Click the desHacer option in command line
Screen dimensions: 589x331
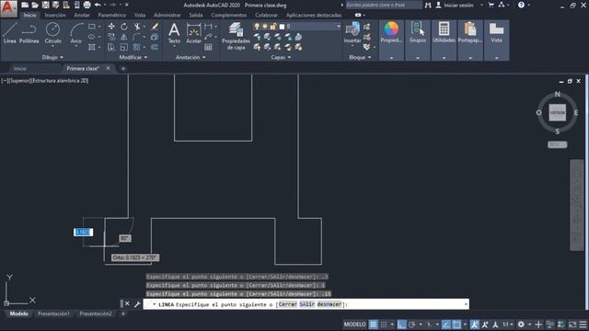329,304
